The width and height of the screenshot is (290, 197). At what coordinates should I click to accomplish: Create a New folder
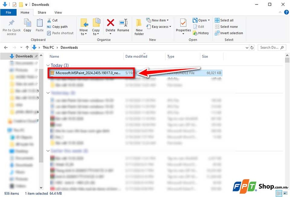[139, 27]
